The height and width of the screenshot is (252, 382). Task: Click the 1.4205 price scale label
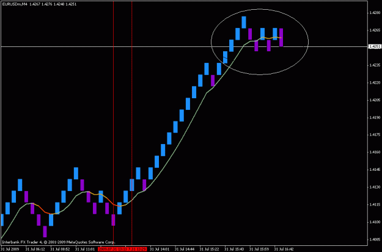375,100
